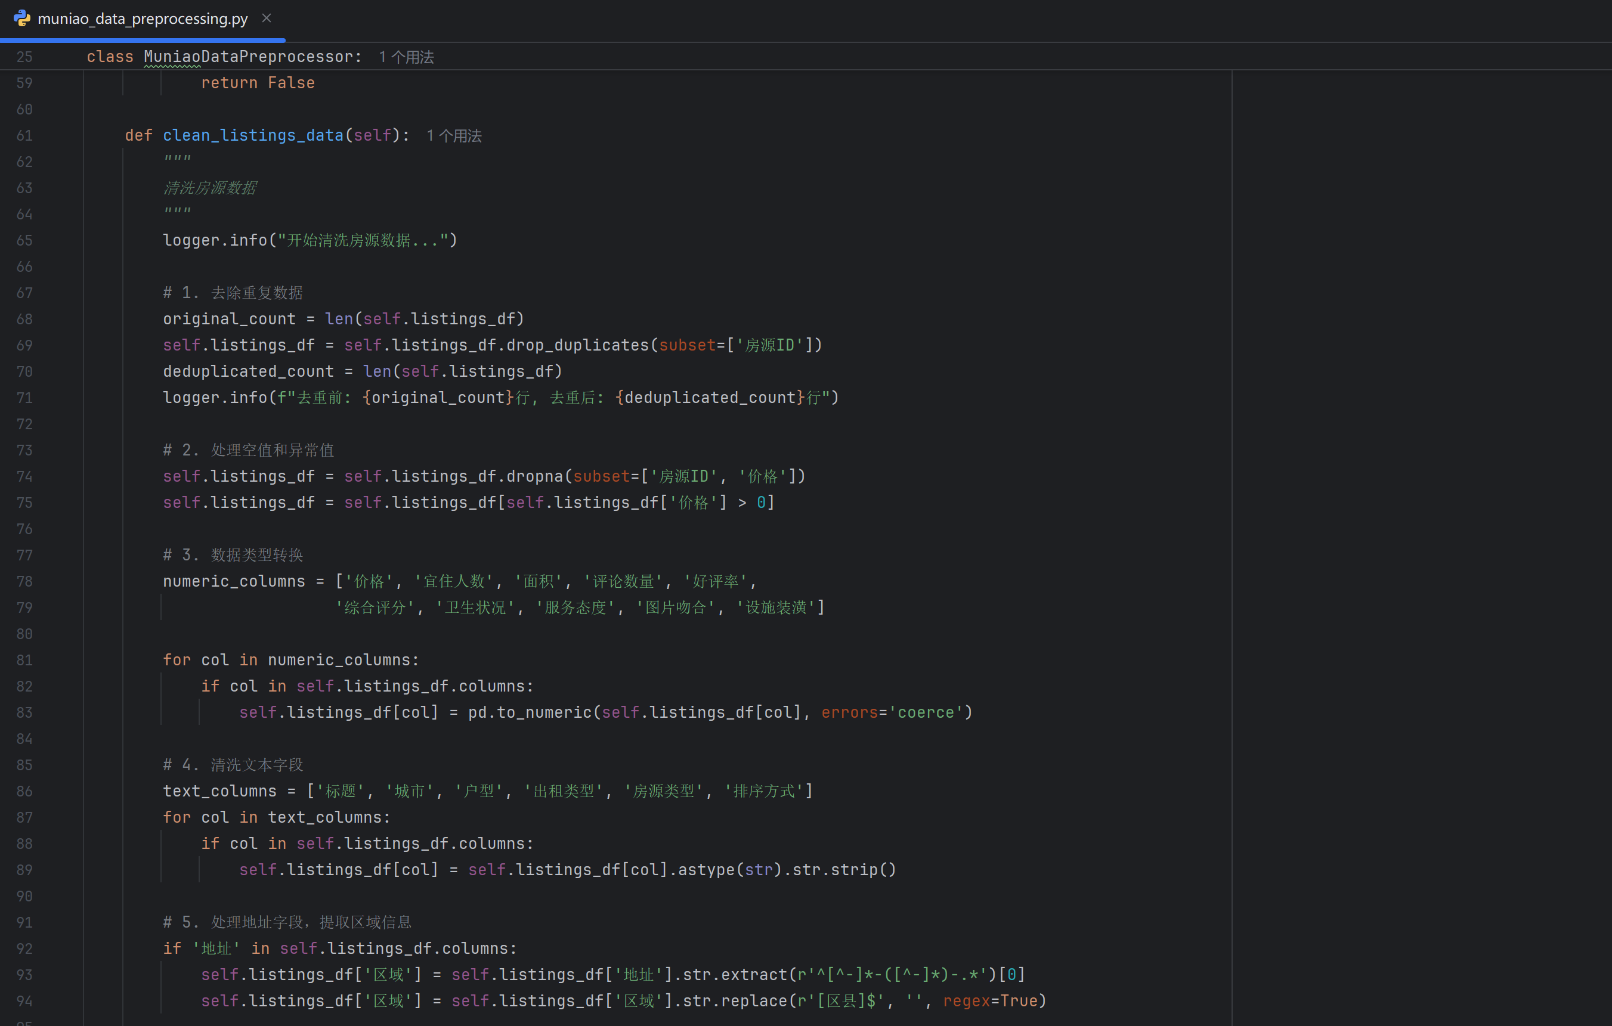
Task: Click line number 81 in gutter
Action: (x=25, y=660)
